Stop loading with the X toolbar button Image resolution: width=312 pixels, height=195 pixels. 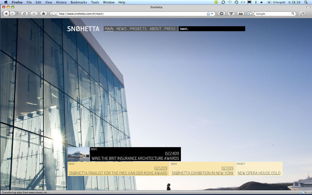coord(34,14)
